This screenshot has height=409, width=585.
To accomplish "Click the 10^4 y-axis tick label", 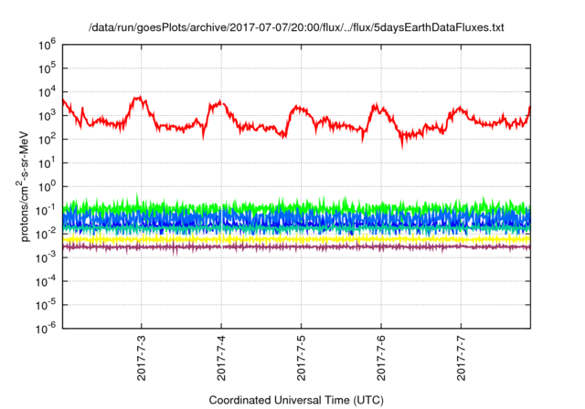I will 47,91.
